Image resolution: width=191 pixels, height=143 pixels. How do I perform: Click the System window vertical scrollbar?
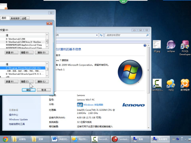click(x=148, y=70)
